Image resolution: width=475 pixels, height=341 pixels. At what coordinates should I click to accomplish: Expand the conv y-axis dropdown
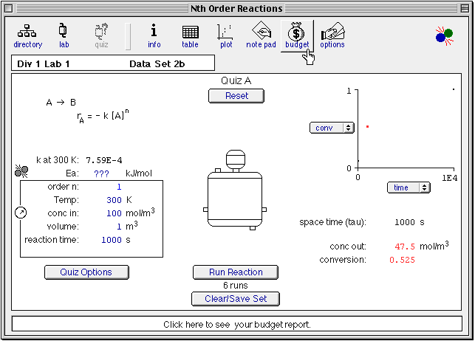click(332, 128)
